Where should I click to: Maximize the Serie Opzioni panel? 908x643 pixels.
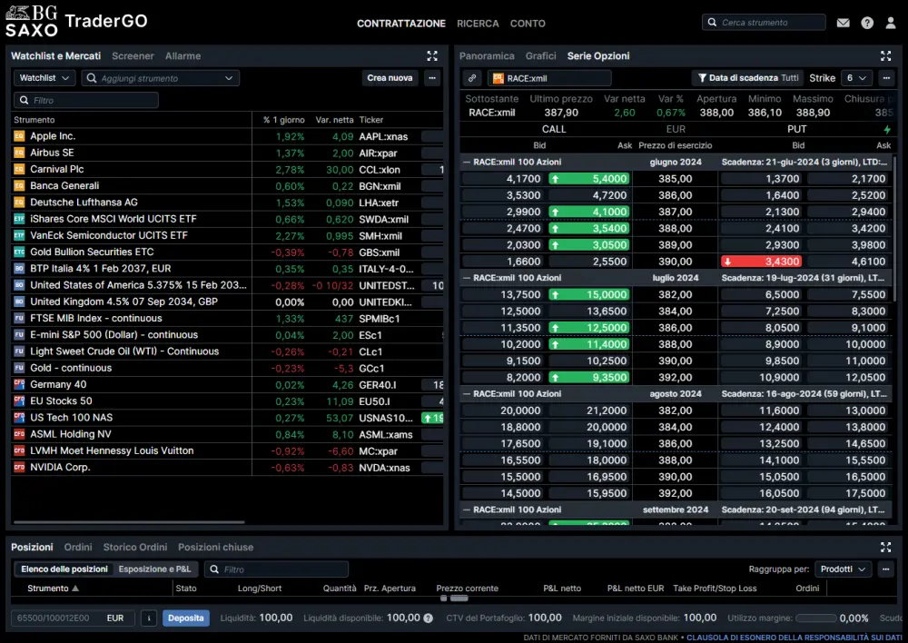point(885,55)
